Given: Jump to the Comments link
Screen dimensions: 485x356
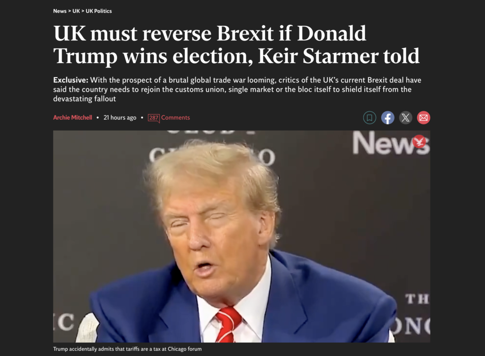Looking at the screenshot, I should click(175, 117).
